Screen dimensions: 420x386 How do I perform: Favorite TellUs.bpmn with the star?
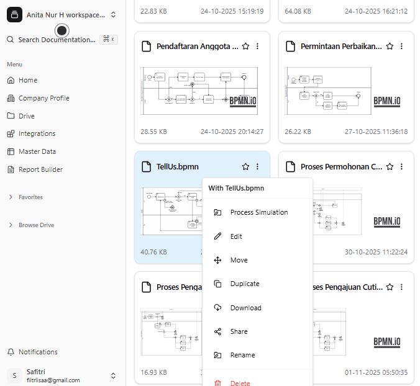[245, 167]
